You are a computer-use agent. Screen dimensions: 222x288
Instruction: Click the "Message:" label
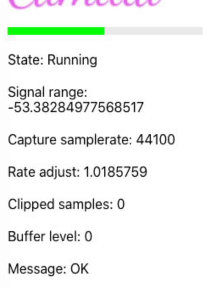(x=37, y=269)
